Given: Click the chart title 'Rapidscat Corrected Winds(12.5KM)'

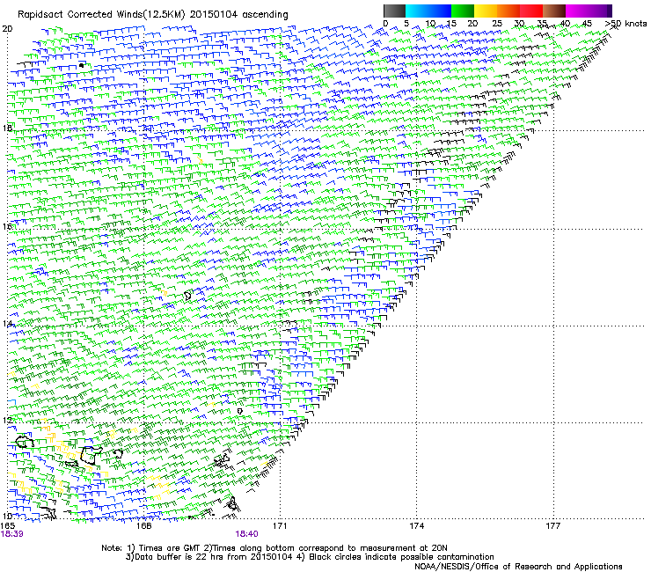Looking at the screenshot, I should [101, 15].
